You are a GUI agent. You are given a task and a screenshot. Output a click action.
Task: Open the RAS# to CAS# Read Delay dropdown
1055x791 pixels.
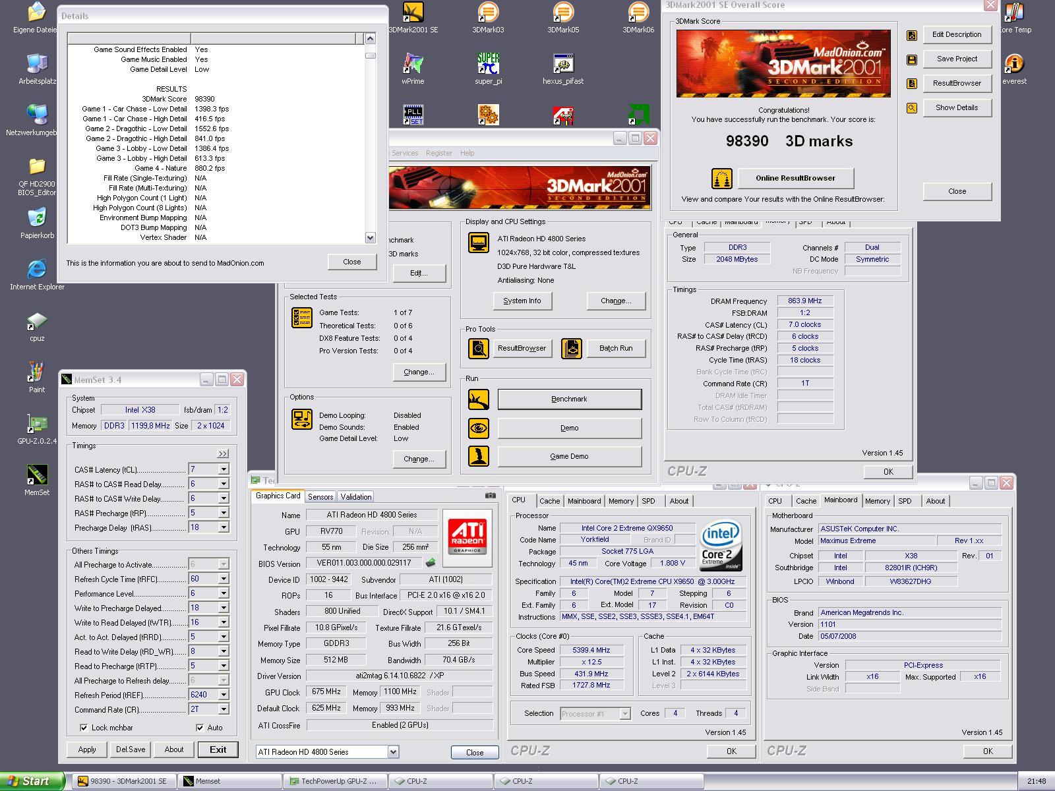(x=224, y=484)
